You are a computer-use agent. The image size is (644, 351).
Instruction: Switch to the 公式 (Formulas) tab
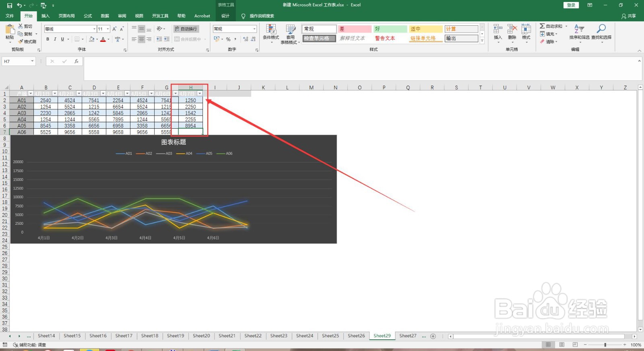(x=88, y=16)
